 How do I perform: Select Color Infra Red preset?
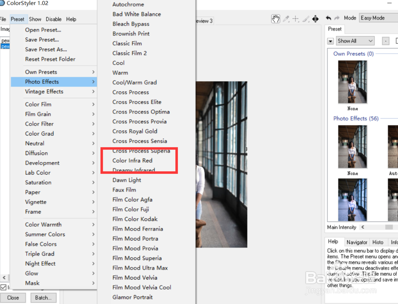[x=132, y=161]
